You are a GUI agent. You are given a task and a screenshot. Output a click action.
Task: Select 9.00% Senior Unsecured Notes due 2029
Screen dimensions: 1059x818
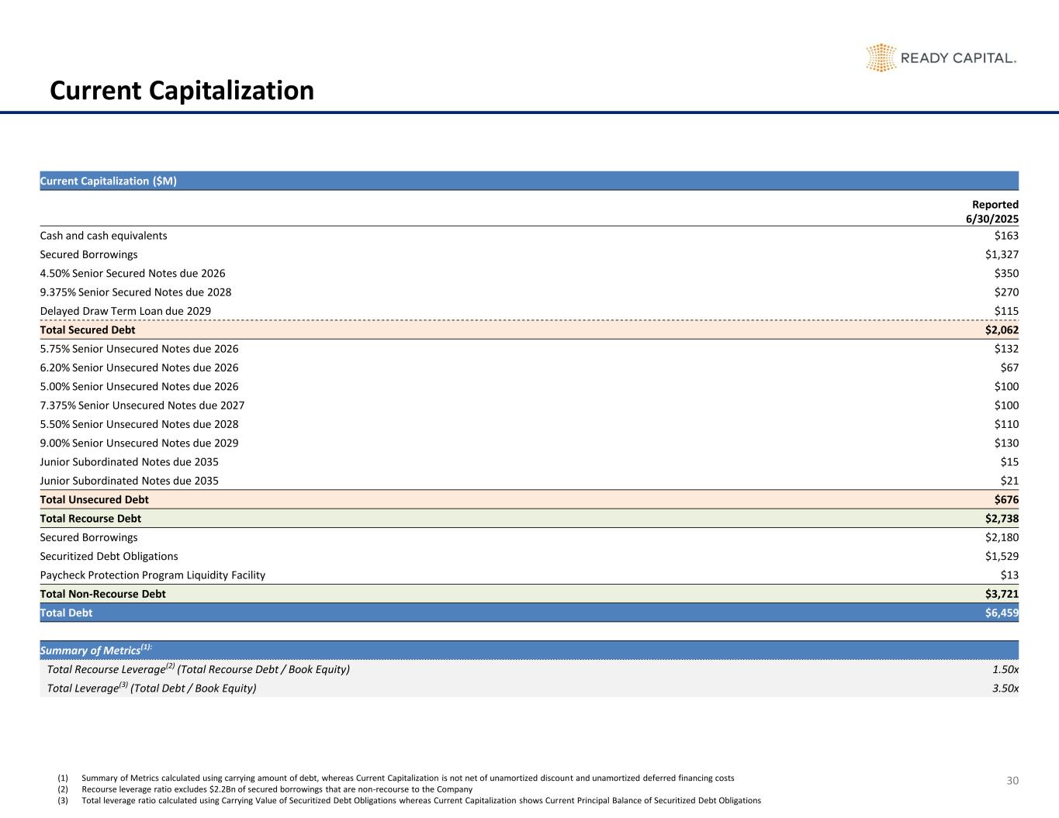click(139, 443)
